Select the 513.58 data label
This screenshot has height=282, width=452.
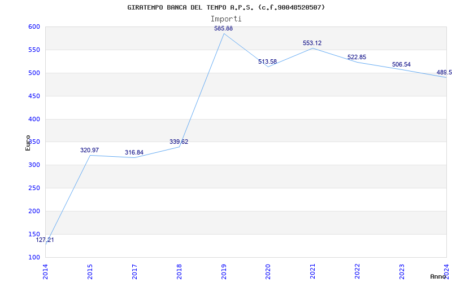(x=267, y=61)
